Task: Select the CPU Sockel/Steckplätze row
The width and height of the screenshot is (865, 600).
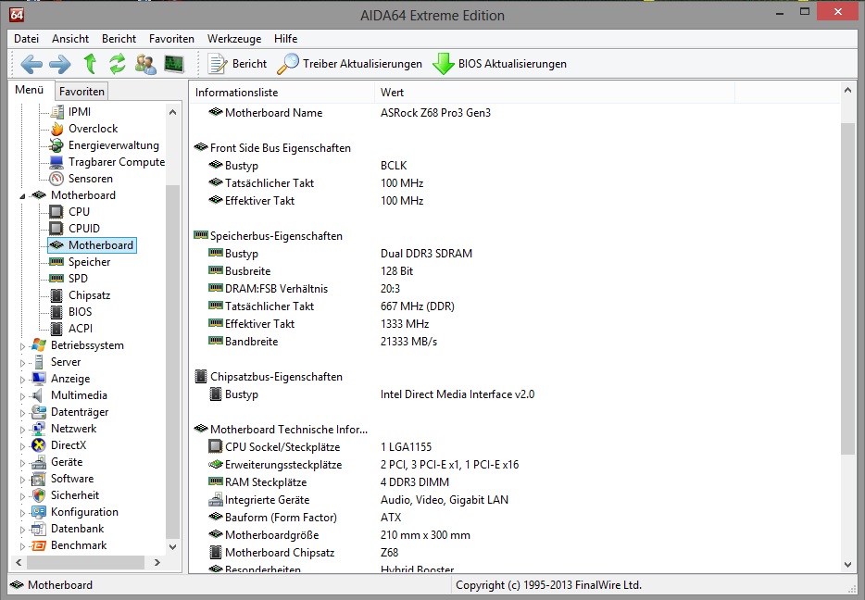Action: click(x=514, y=446)
